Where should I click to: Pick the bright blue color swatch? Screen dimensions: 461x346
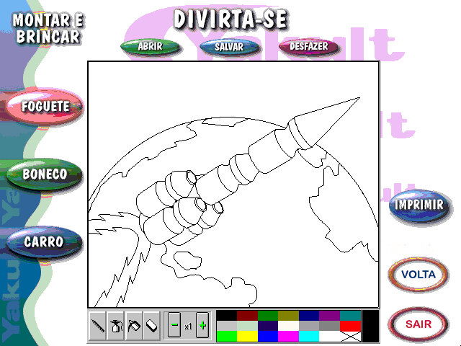(268, 337)
